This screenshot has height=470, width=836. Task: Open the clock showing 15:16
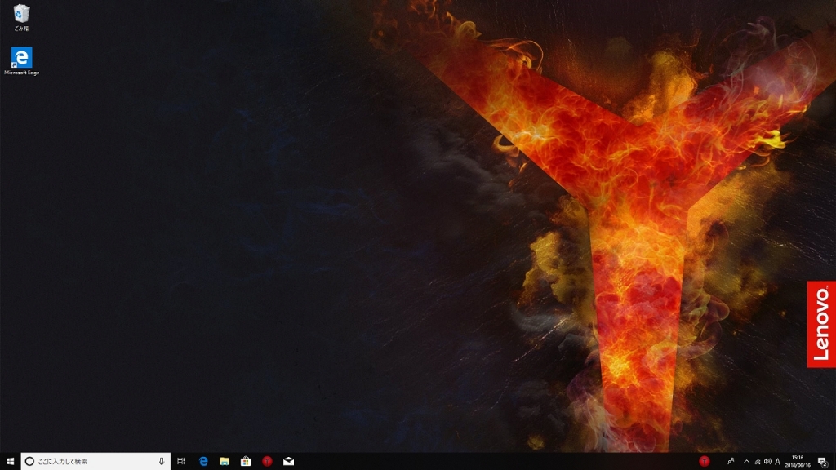(x=798, y=461)
